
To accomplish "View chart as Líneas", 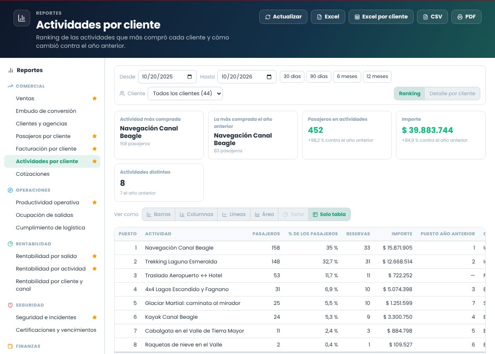I will (x=234, y=214).
